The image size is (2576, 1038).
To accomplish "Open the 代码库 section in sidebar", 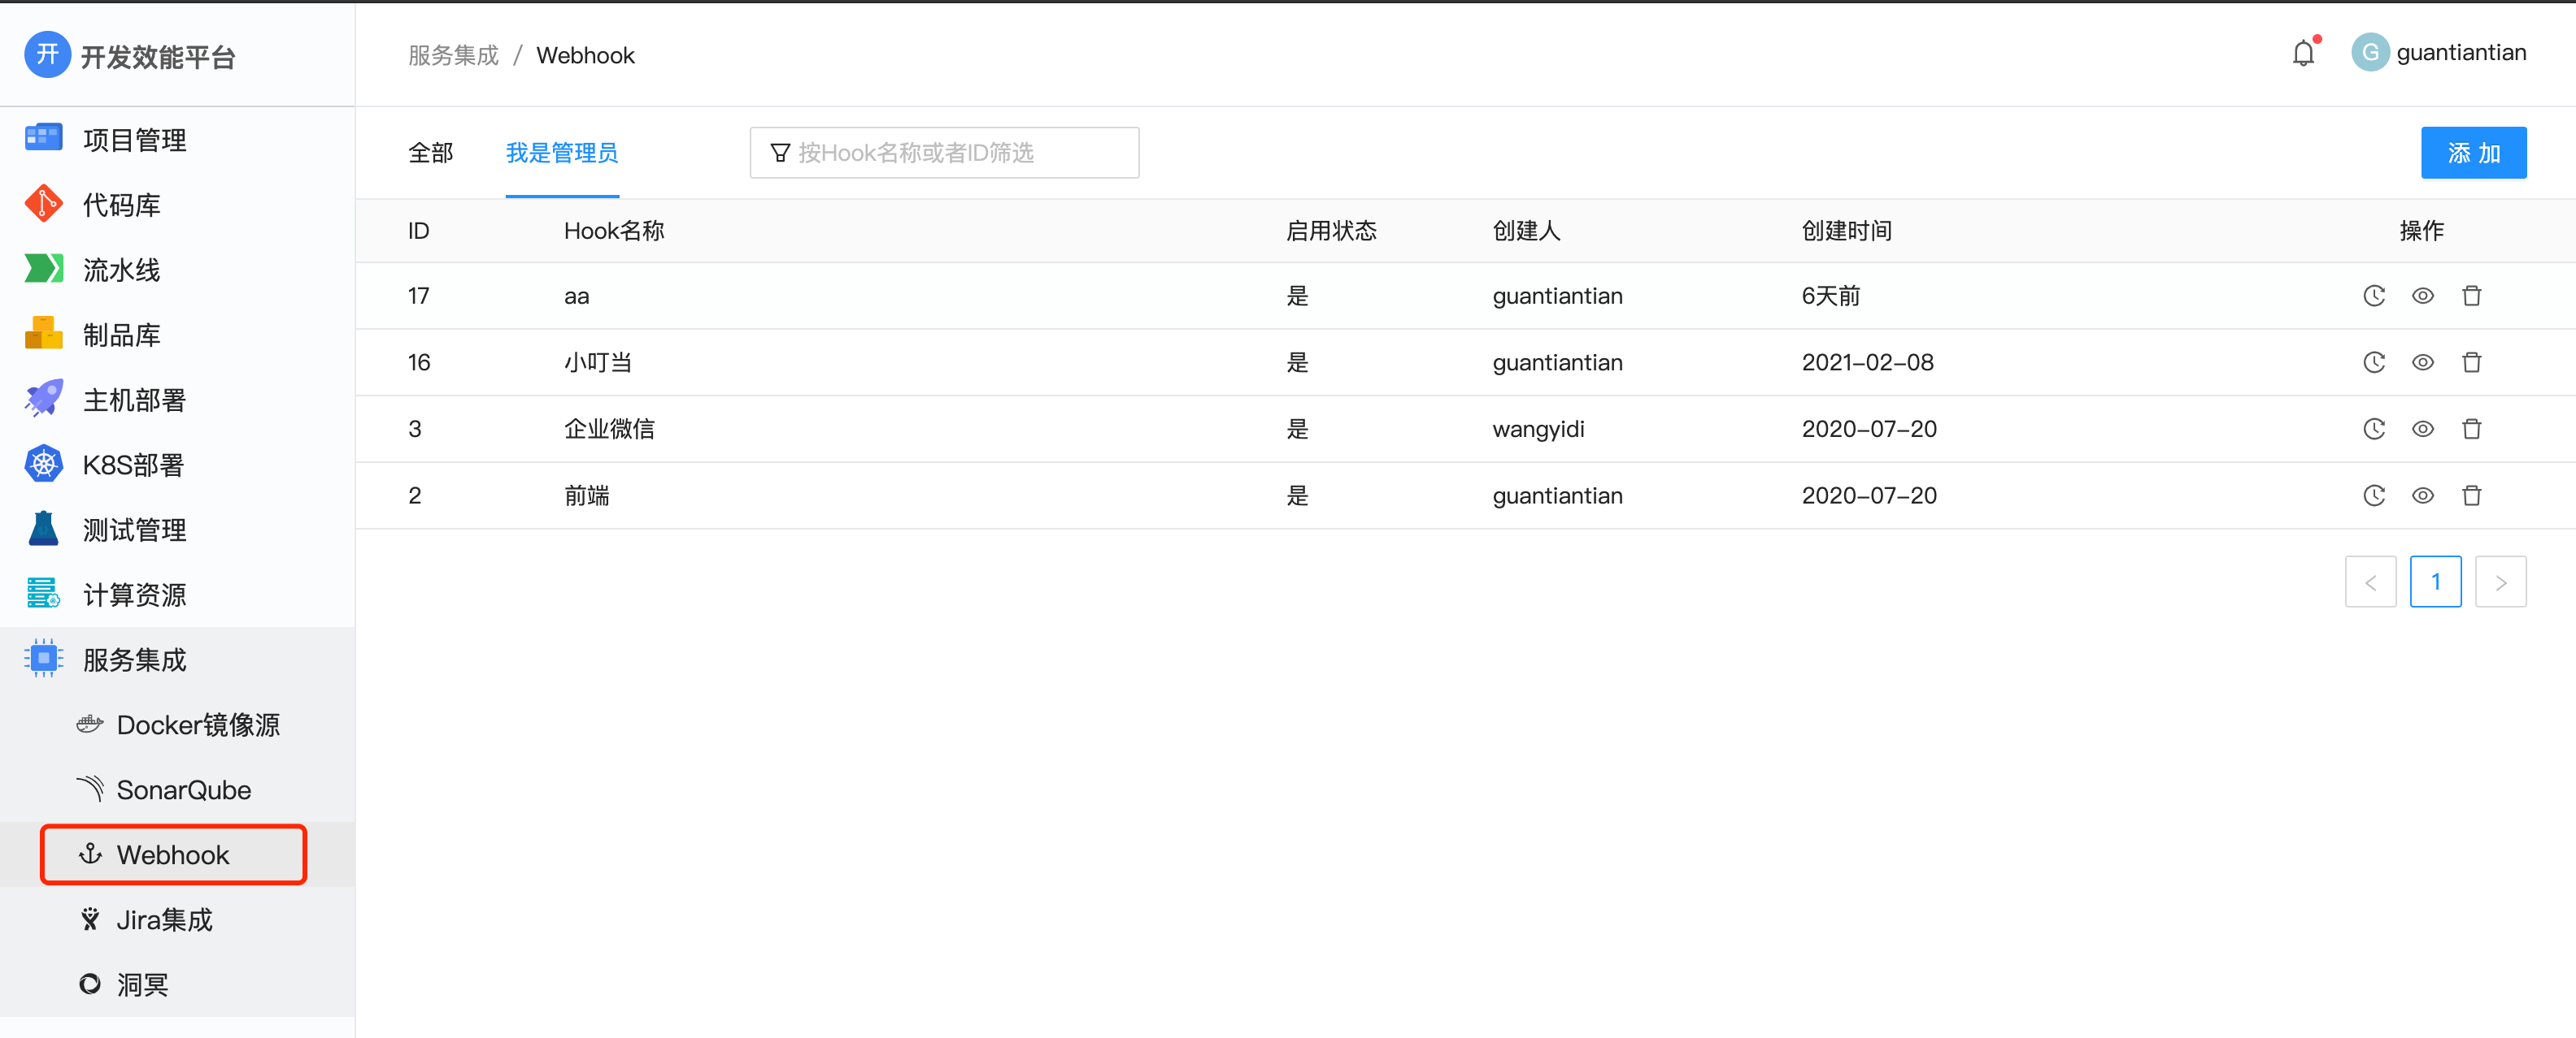I will (x=120, y=204).
